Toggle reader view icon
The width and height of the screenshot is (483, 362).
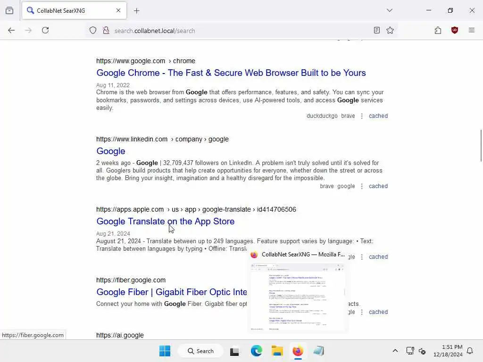(x=377, y=30)
